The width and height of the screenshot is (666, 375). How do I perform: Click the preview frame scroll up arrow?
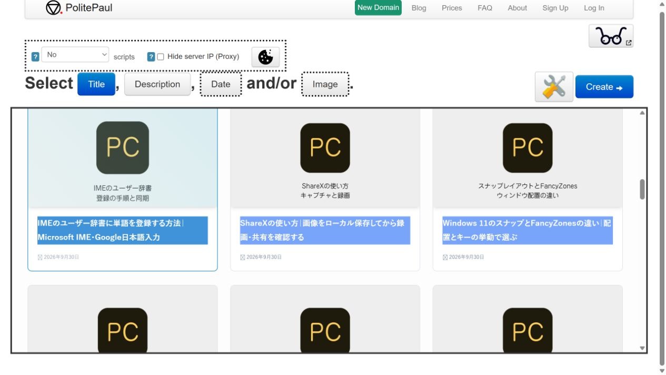pyautogui.click(x=642, y=113)
